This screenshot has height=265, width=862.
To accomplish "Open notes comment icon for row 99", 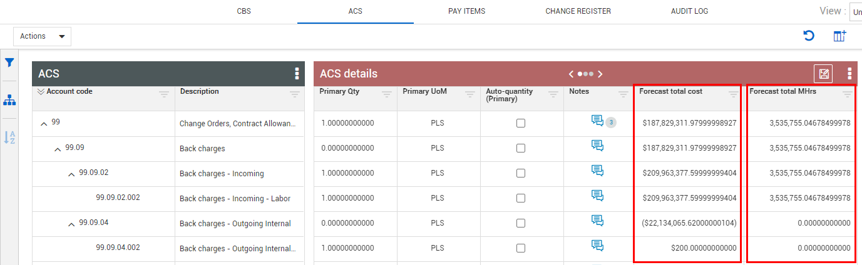I will click(597, 121).
